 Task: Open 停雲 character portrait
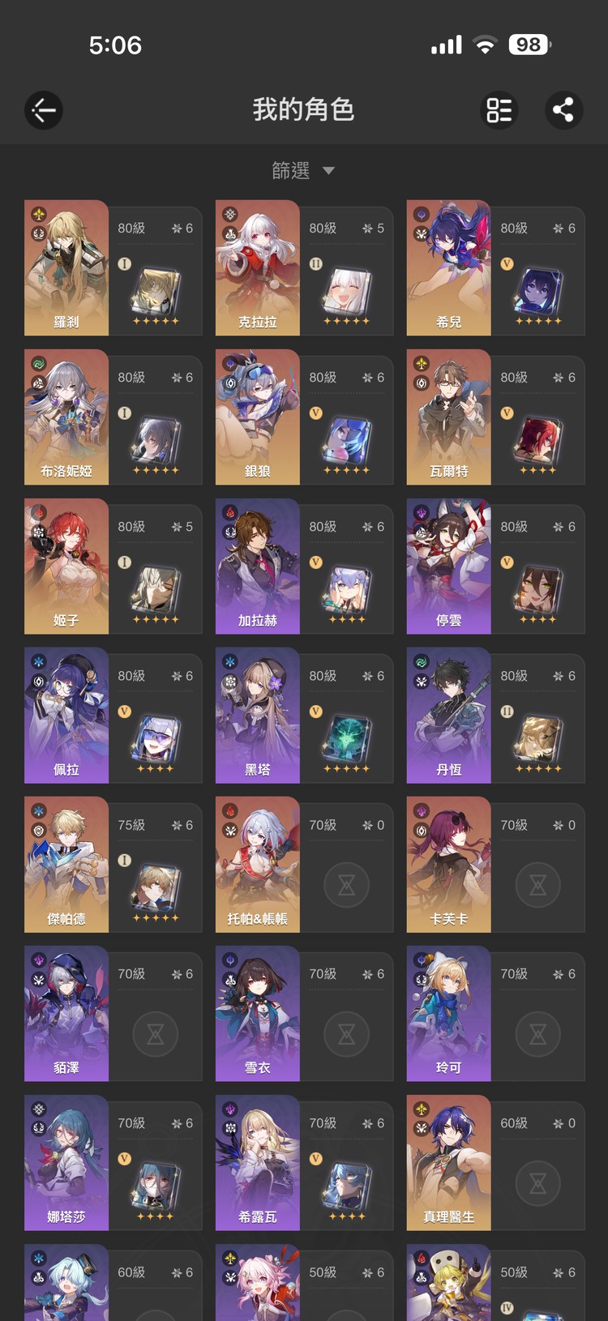(449, 566)
